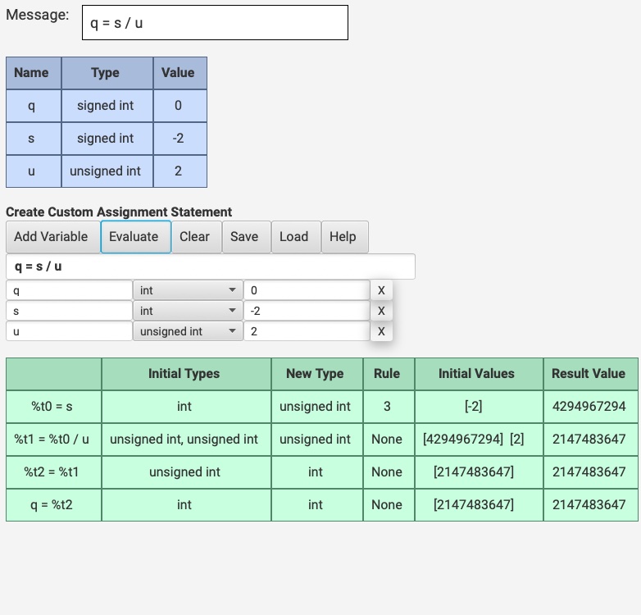Remove variable u with its X button
641x615 pixels.
click(381, 331)
